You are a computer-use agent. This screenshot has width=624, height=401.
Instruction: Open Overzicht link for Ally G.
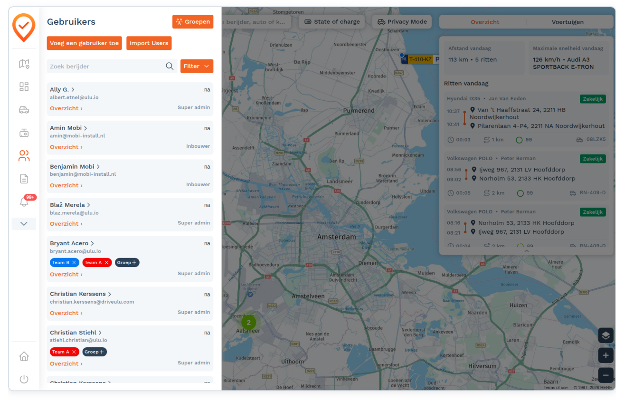pos(66,108)
